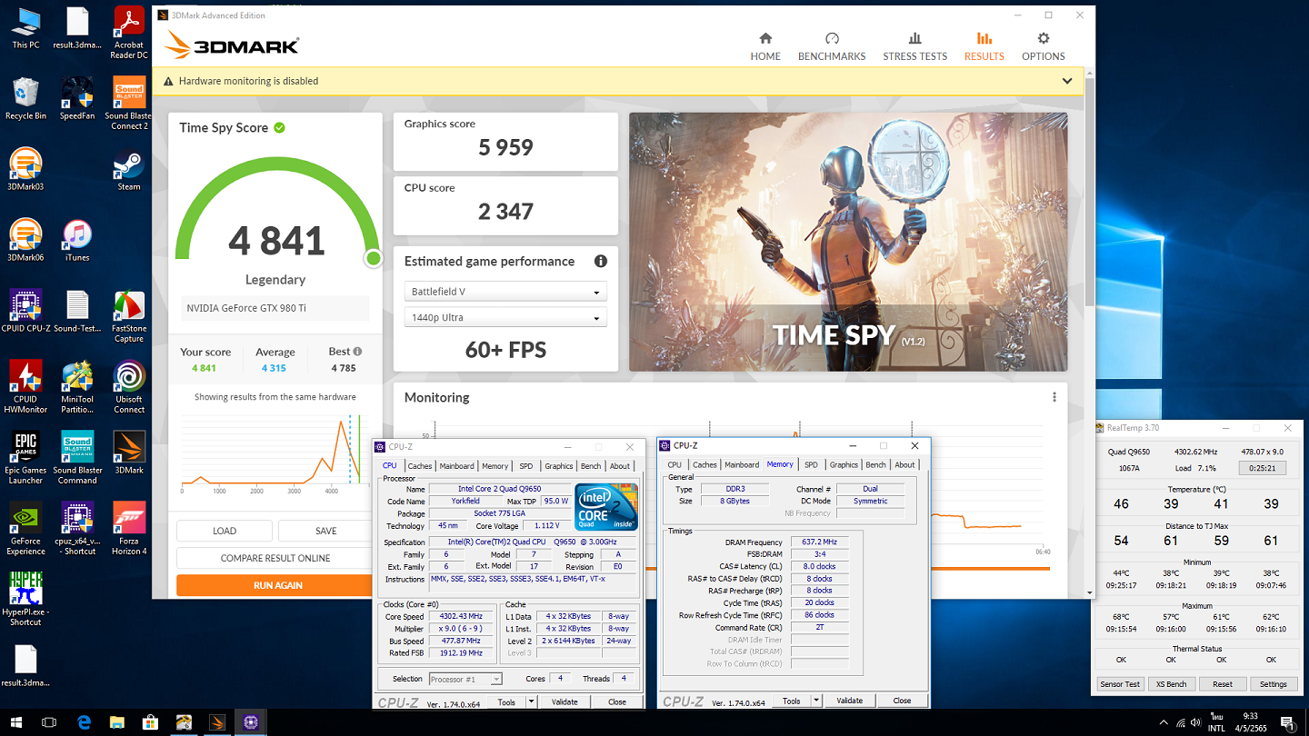Click the SAVE result button
Screen dimensions: 1309x736
point(326,531)
